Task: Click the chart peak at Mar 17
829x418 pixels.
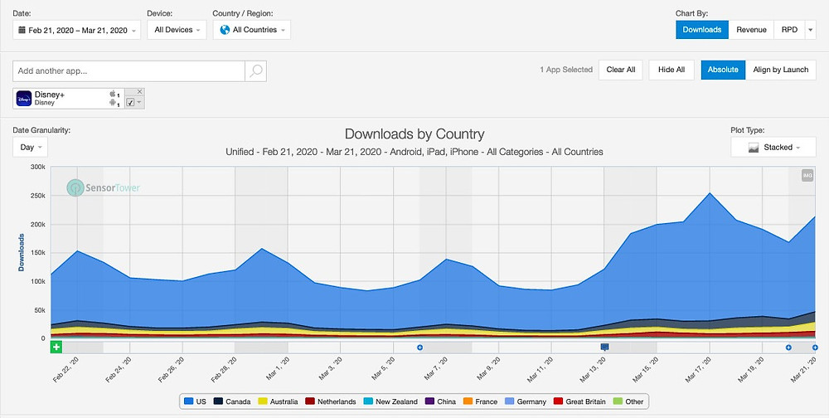Action: [710, 193]
